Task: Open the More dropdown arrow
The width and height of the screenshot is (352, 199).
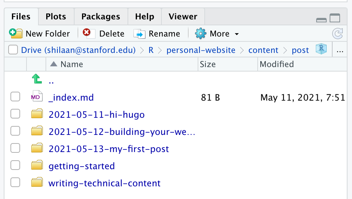Action: 236,34
